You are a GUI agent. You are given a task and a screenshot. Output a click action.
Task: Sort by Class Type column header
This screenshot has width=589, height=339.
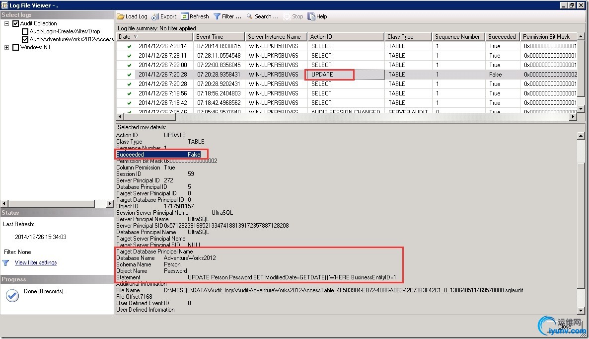(x=408, y=37)
